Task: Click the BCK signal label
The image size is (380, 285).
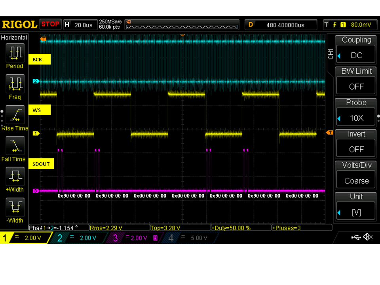Action: pyautogui.click(x=40, y=59)
